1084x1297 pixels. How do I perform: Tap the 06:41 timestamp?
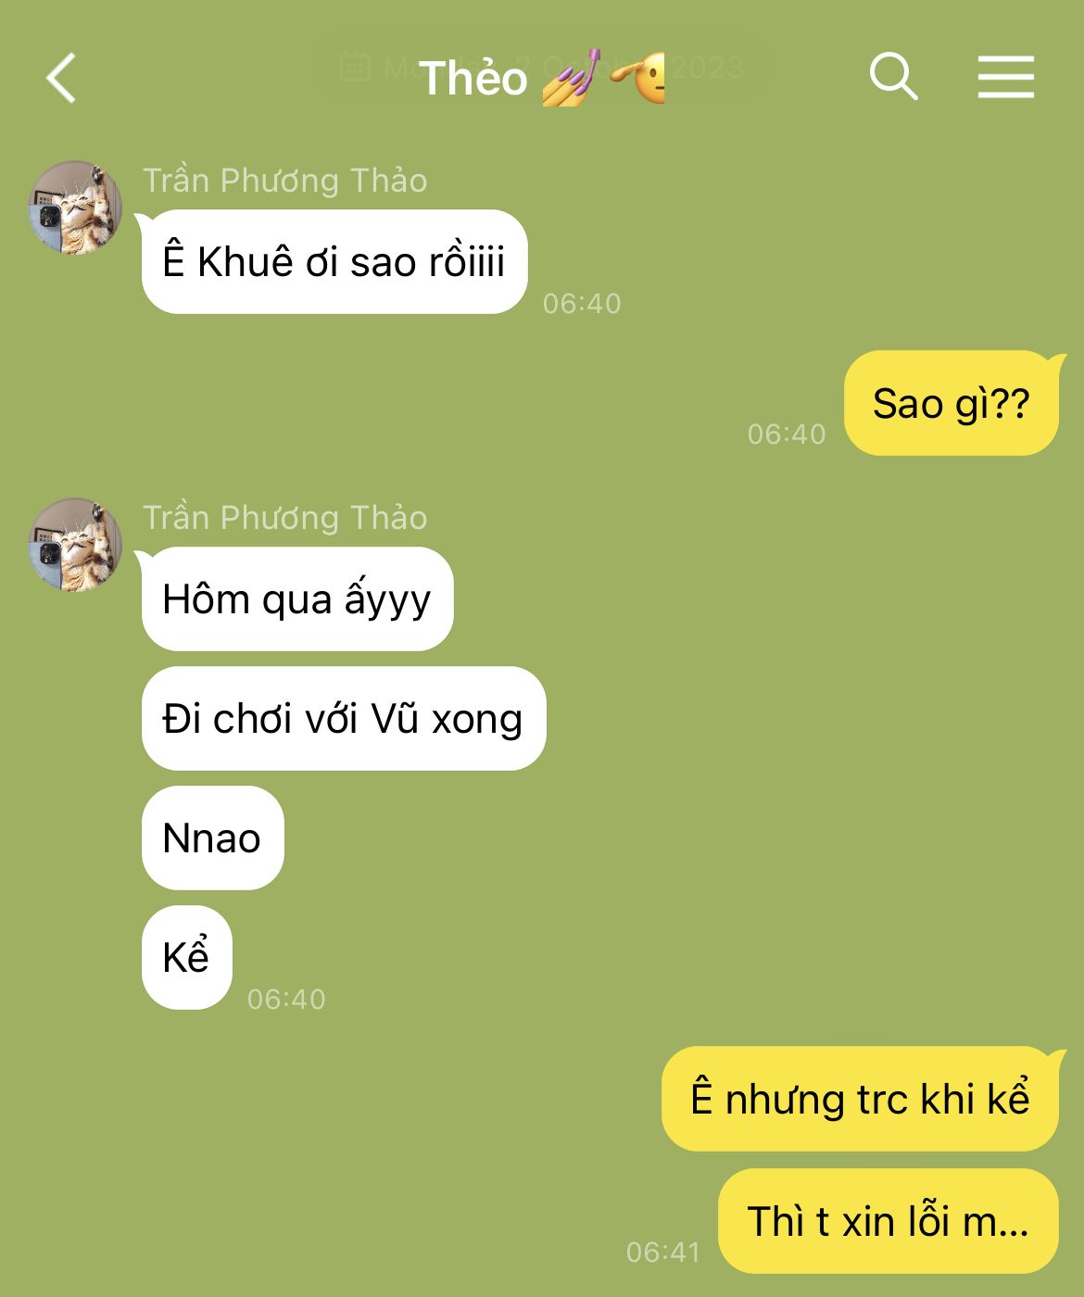point(663,1252)
